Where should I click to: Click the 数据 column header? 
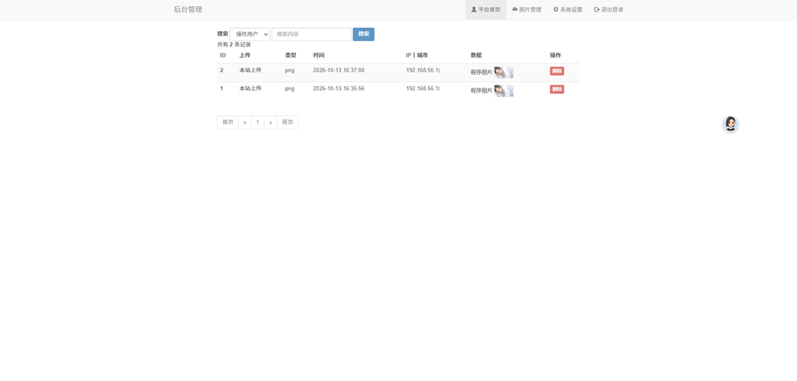476,55
